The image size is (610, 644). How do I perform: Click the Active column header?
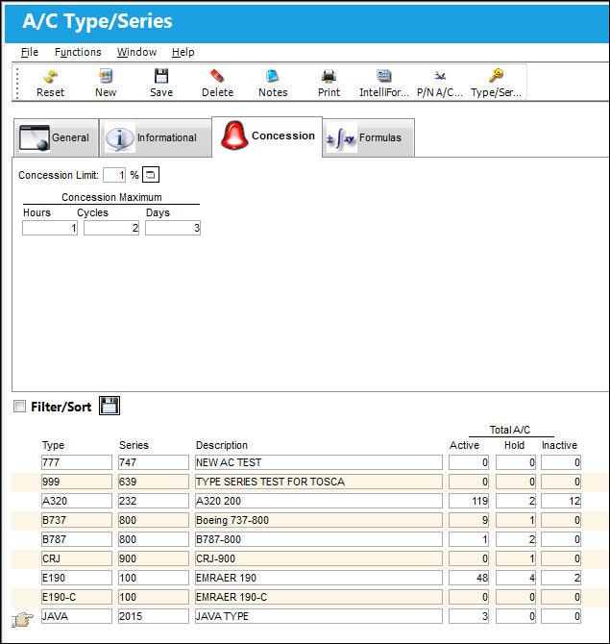pyautogui.click(x=464, y=445)
